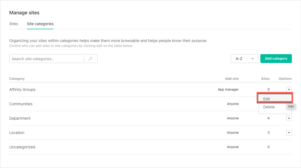Image resolution: width=301 pixels, height=168 pixels.
Task: Switch to the Sites tab
Action: (x=14, y=24)
